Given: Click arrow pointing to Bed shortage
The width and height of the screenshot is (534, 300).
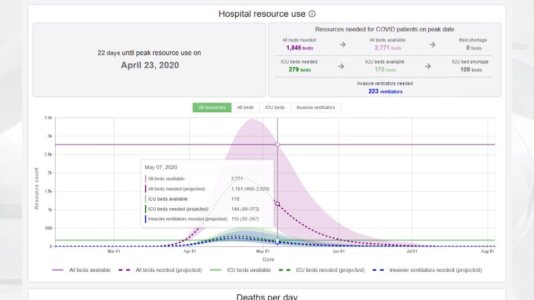Looking at the screenshot, I should (432, 45).
